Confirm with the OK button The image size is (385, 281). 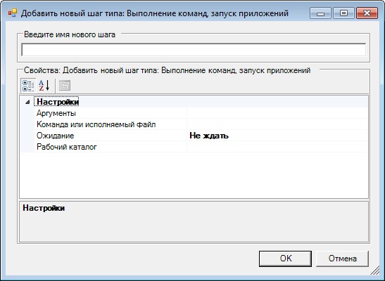point(285,259)
